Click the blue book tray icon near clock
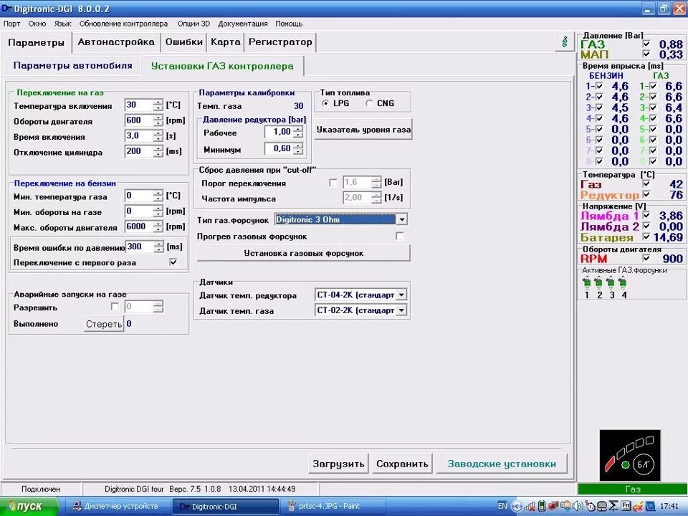The image size is (688, 516). 651,507
